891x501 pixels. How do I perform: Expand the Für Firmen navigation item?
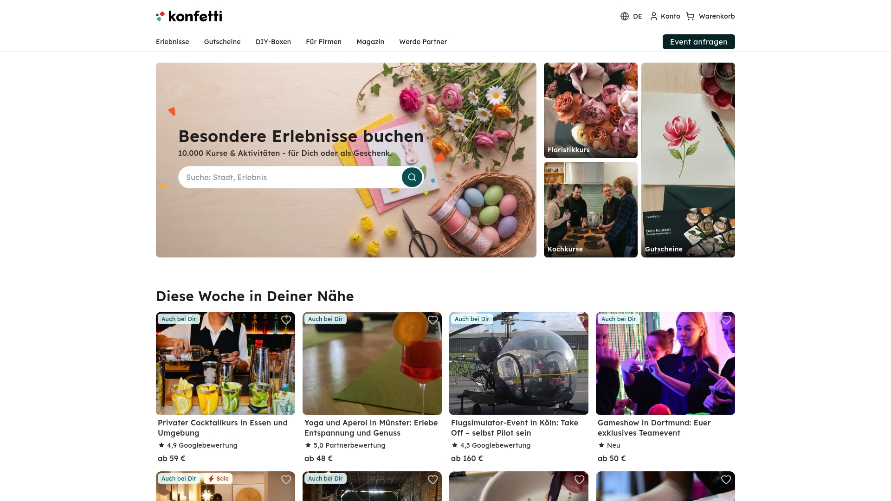pos(323,42)
